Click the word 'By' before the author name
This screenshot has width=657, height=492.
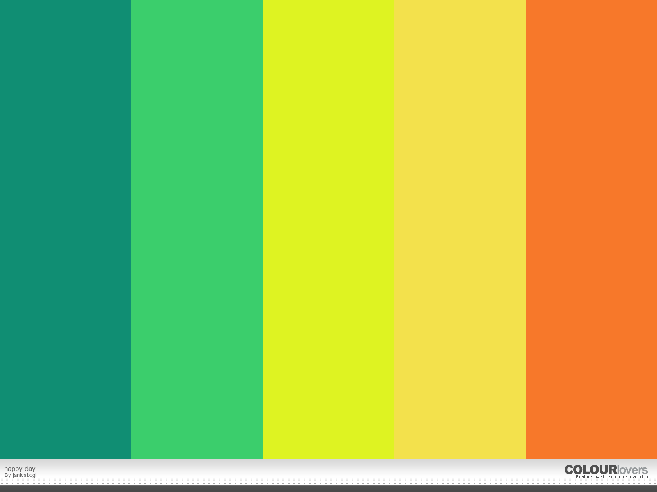tap(7, 475)
